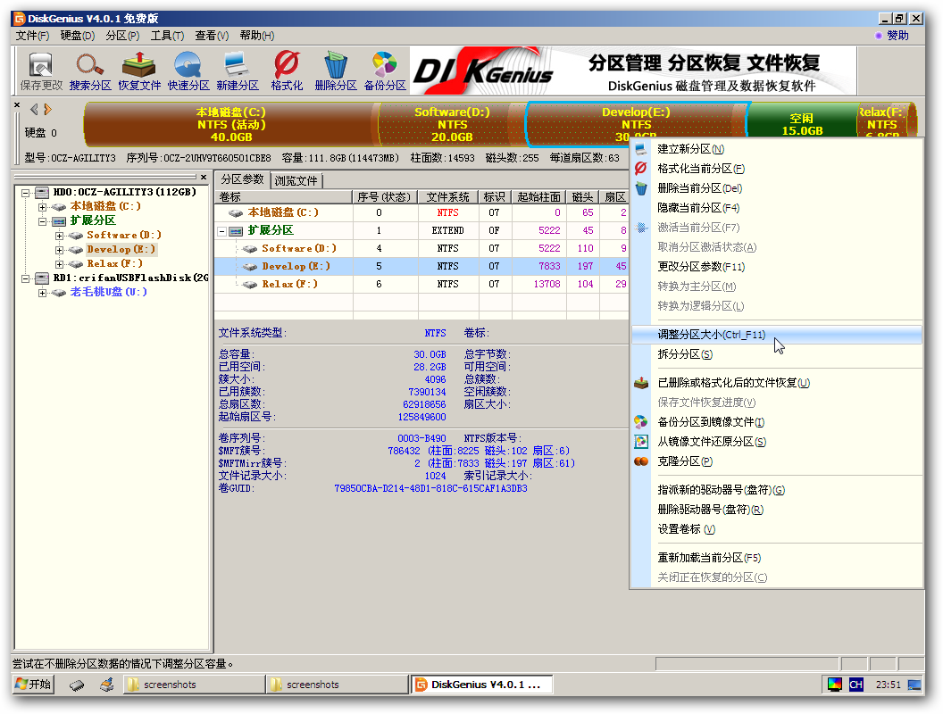Expand the Develop (E:) tree node
This screenshot has height=714, width=943.
(x=59, y=250)
